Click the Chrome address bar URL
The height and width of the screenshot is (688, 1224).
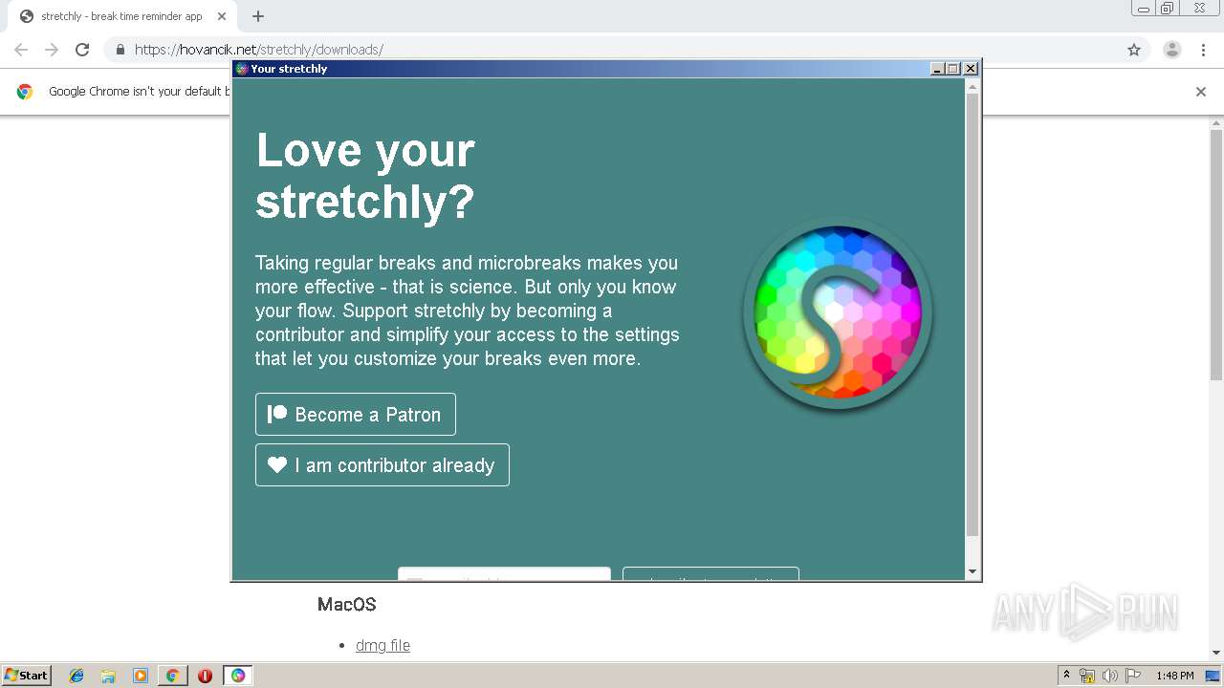(x=259, y=50)
